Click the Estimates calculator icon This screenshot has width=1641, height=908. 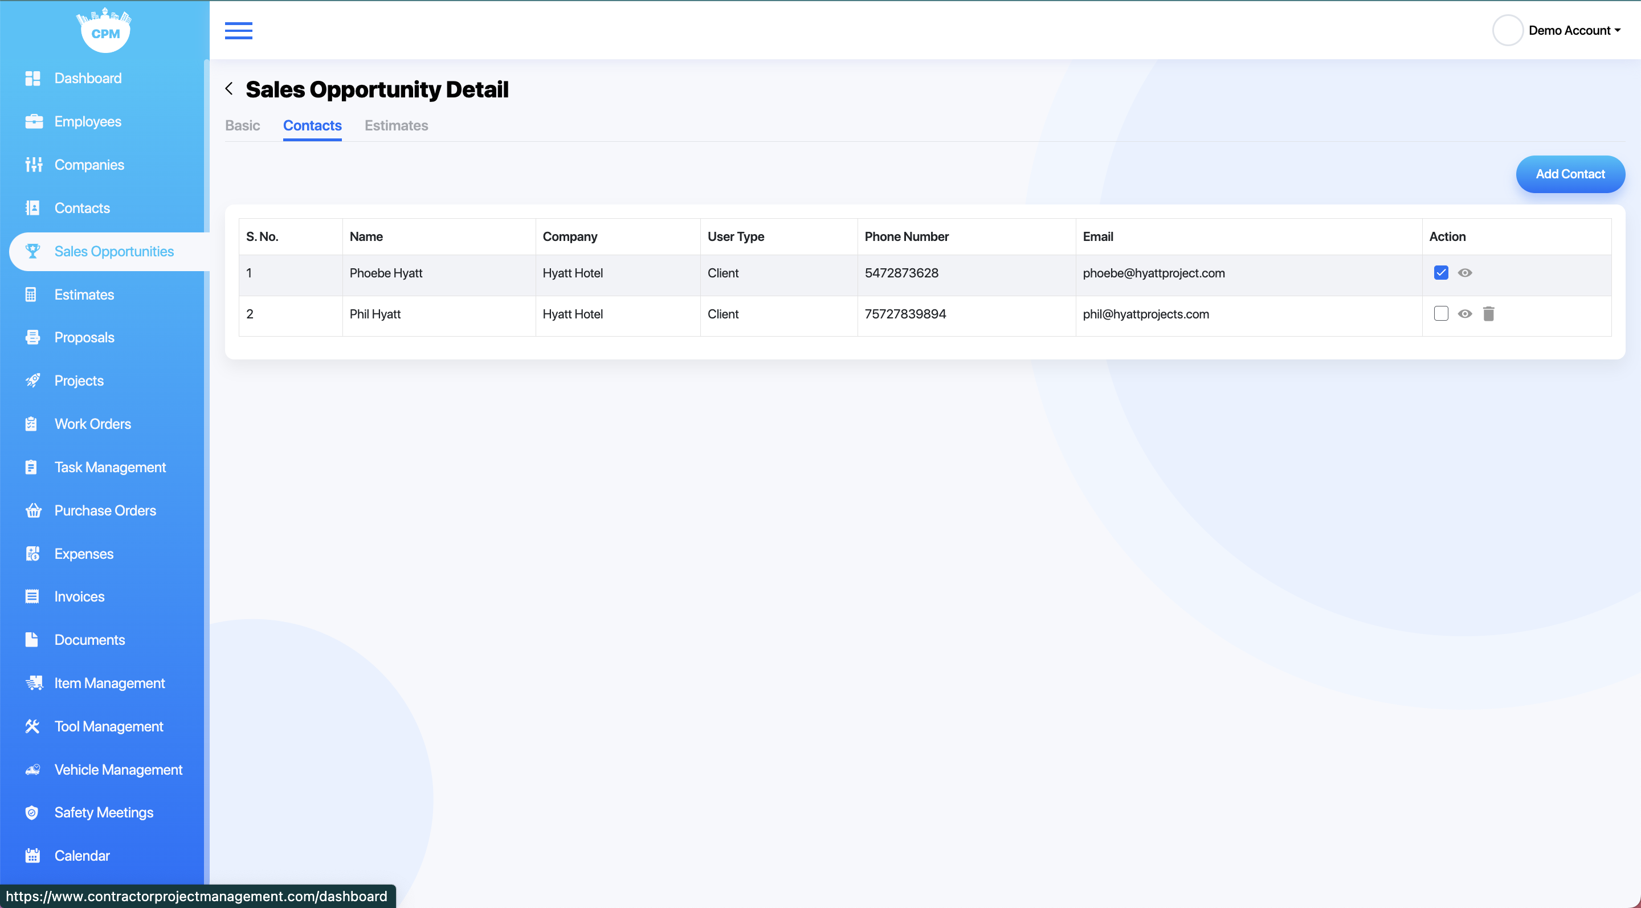[31, 295]
